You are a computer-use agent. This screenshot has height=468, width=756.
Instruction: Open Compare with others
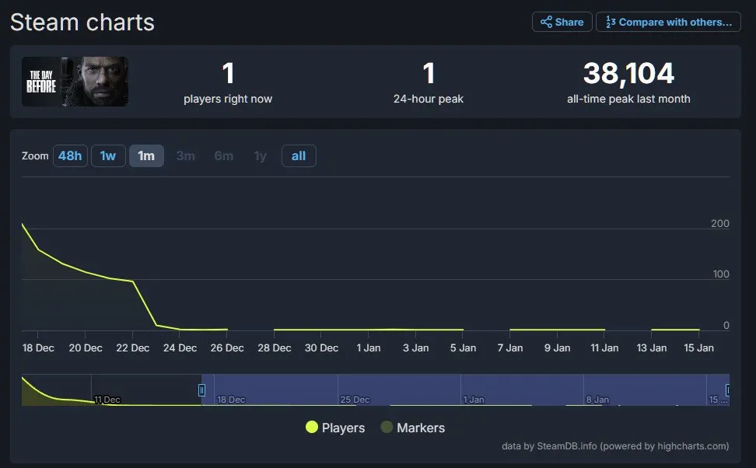668,23
